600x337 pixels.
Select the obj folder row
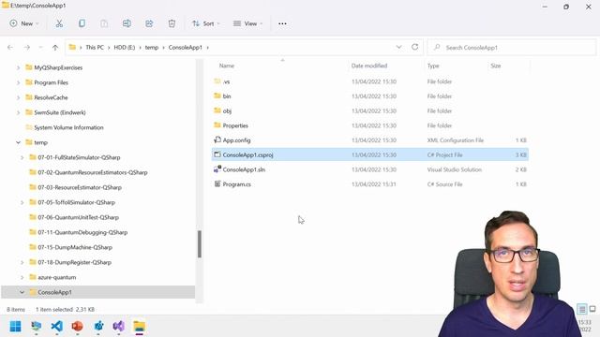(x=370, y=110)
